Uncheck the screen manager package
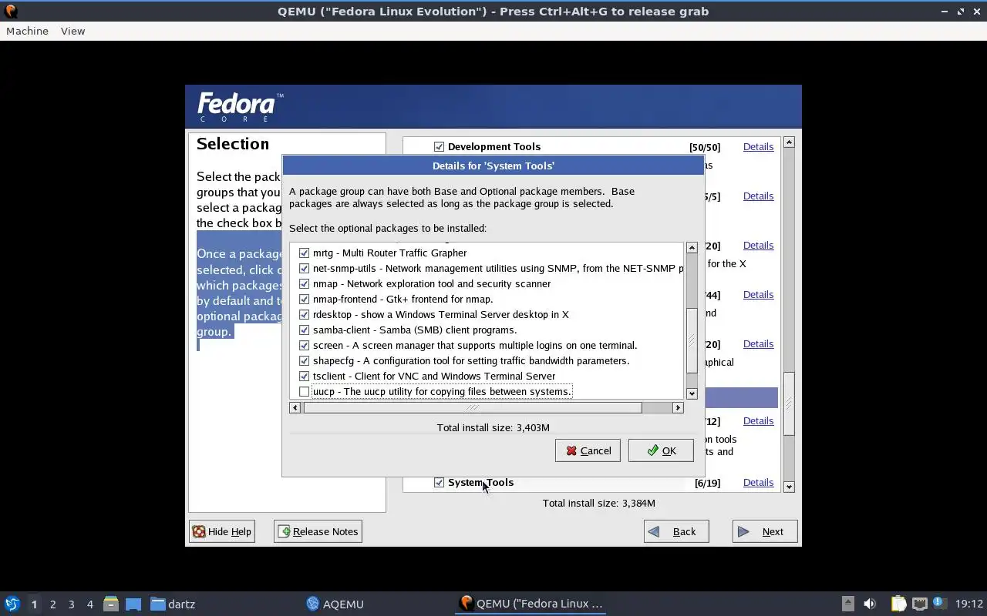The image size is (987, 616). 304,345
